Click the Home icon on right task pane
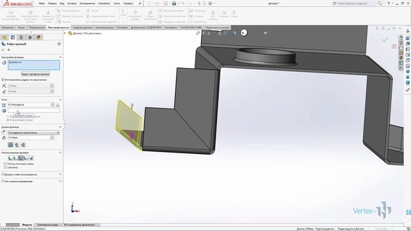 click(x=401, y=37)
